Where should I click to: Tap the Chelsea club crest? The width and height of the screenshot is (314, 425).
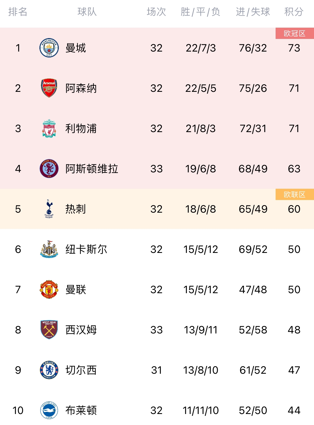(x=49, y=370)
